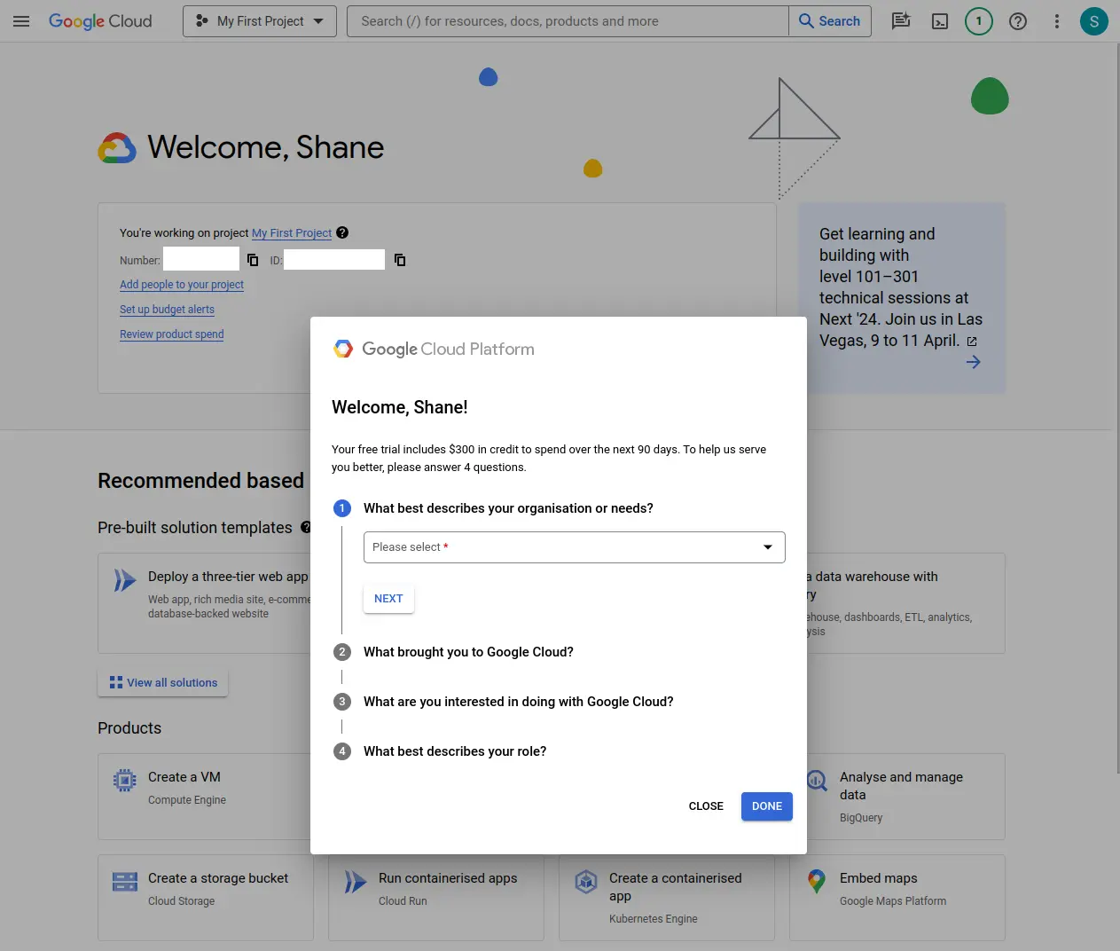The image size is (1120, 951).
Task: Click the Google Cloud logo
Action: tap(100, 21)
